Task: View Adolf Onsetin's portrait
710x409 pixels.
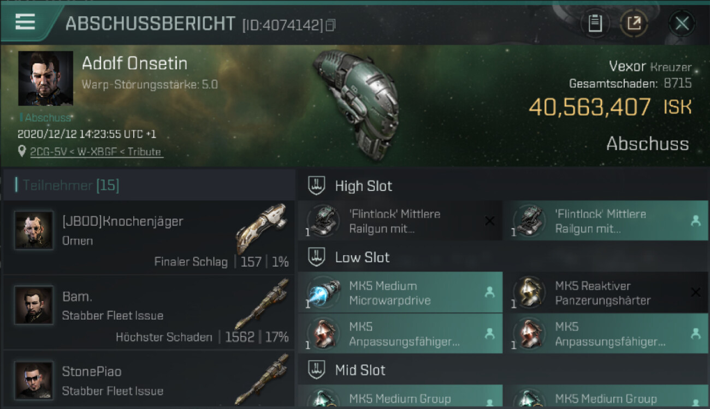Action: (x=45, y=79)
